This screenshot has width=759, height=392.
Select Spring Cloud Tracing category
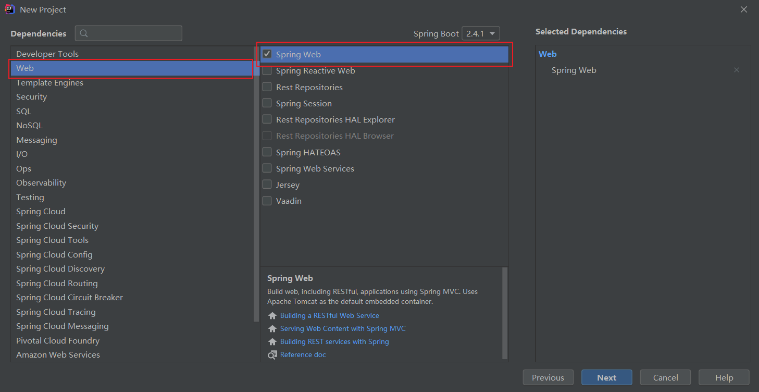pos(132,312)
